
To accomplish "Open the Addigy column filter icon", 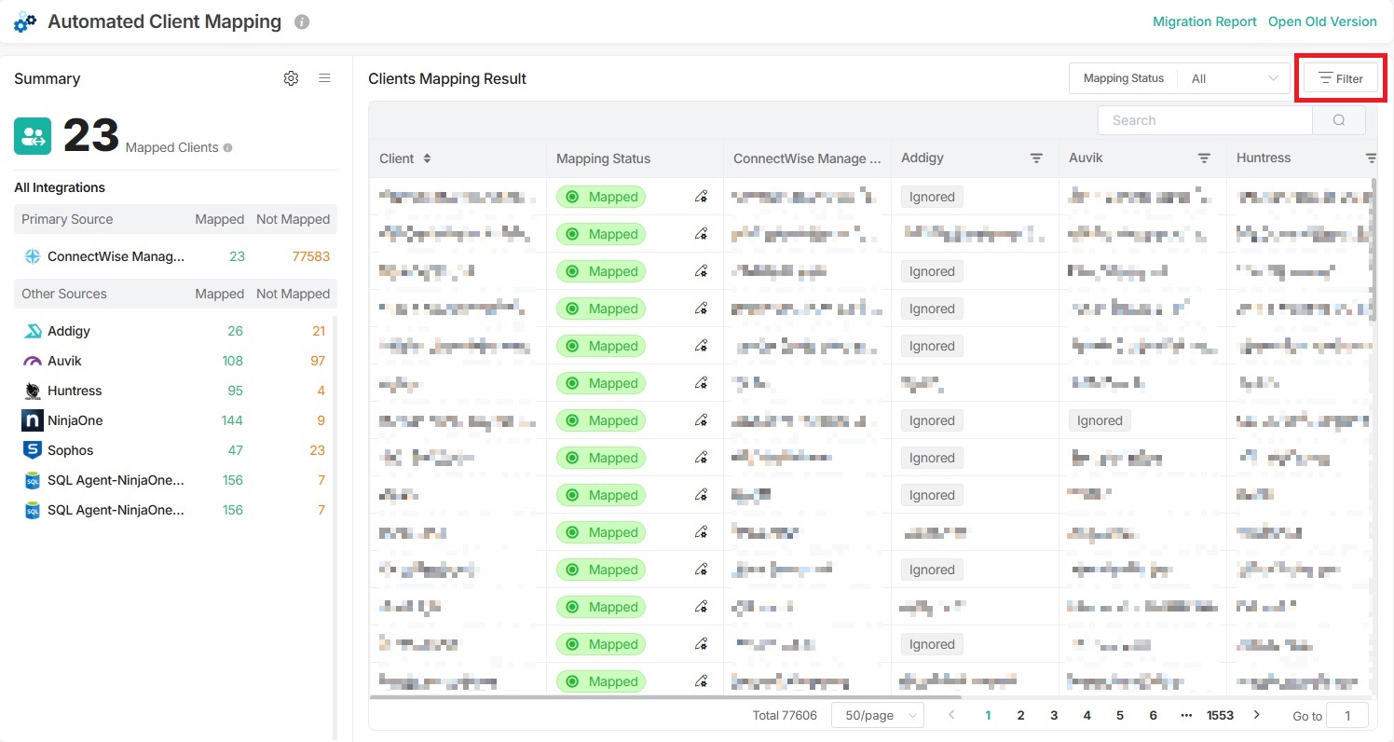I will (x=1036, y=158).
